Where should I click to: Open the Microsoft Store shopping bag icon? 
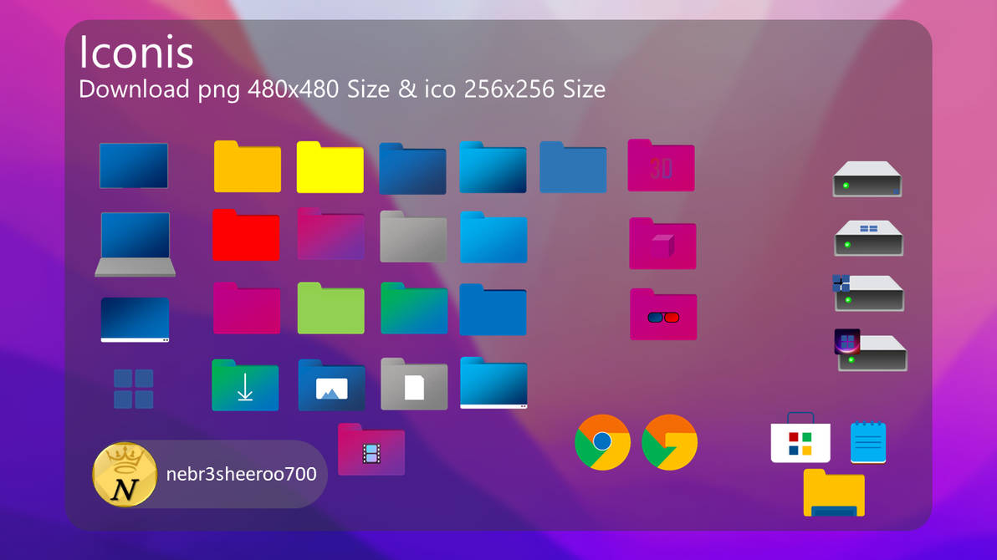[800, 438]
